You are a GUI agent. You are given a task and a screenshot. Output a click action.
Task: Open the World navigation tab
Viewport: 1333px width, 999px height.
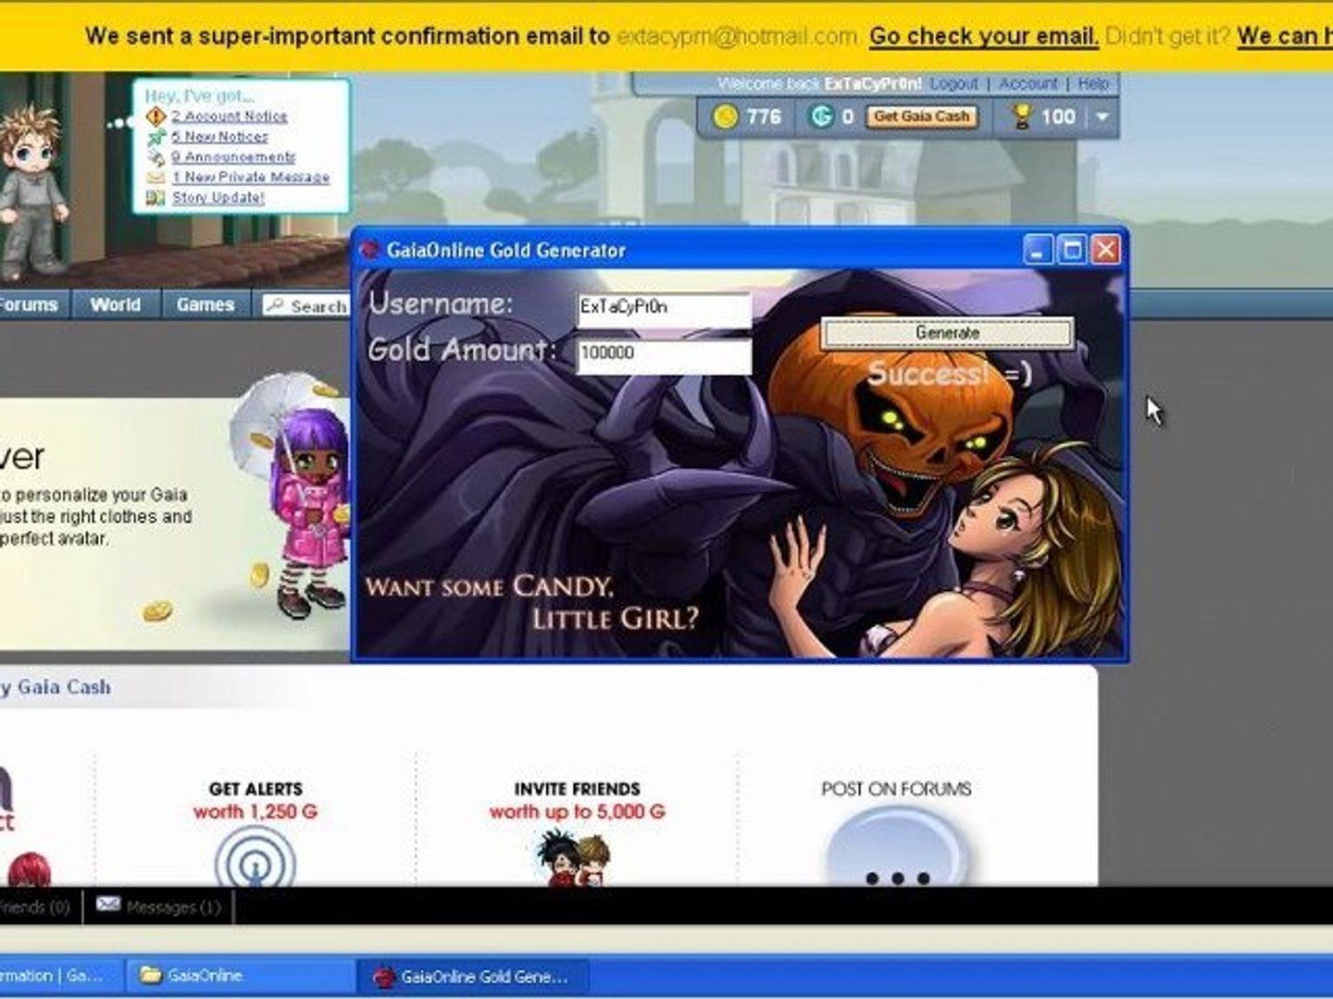tap(116, 304)
